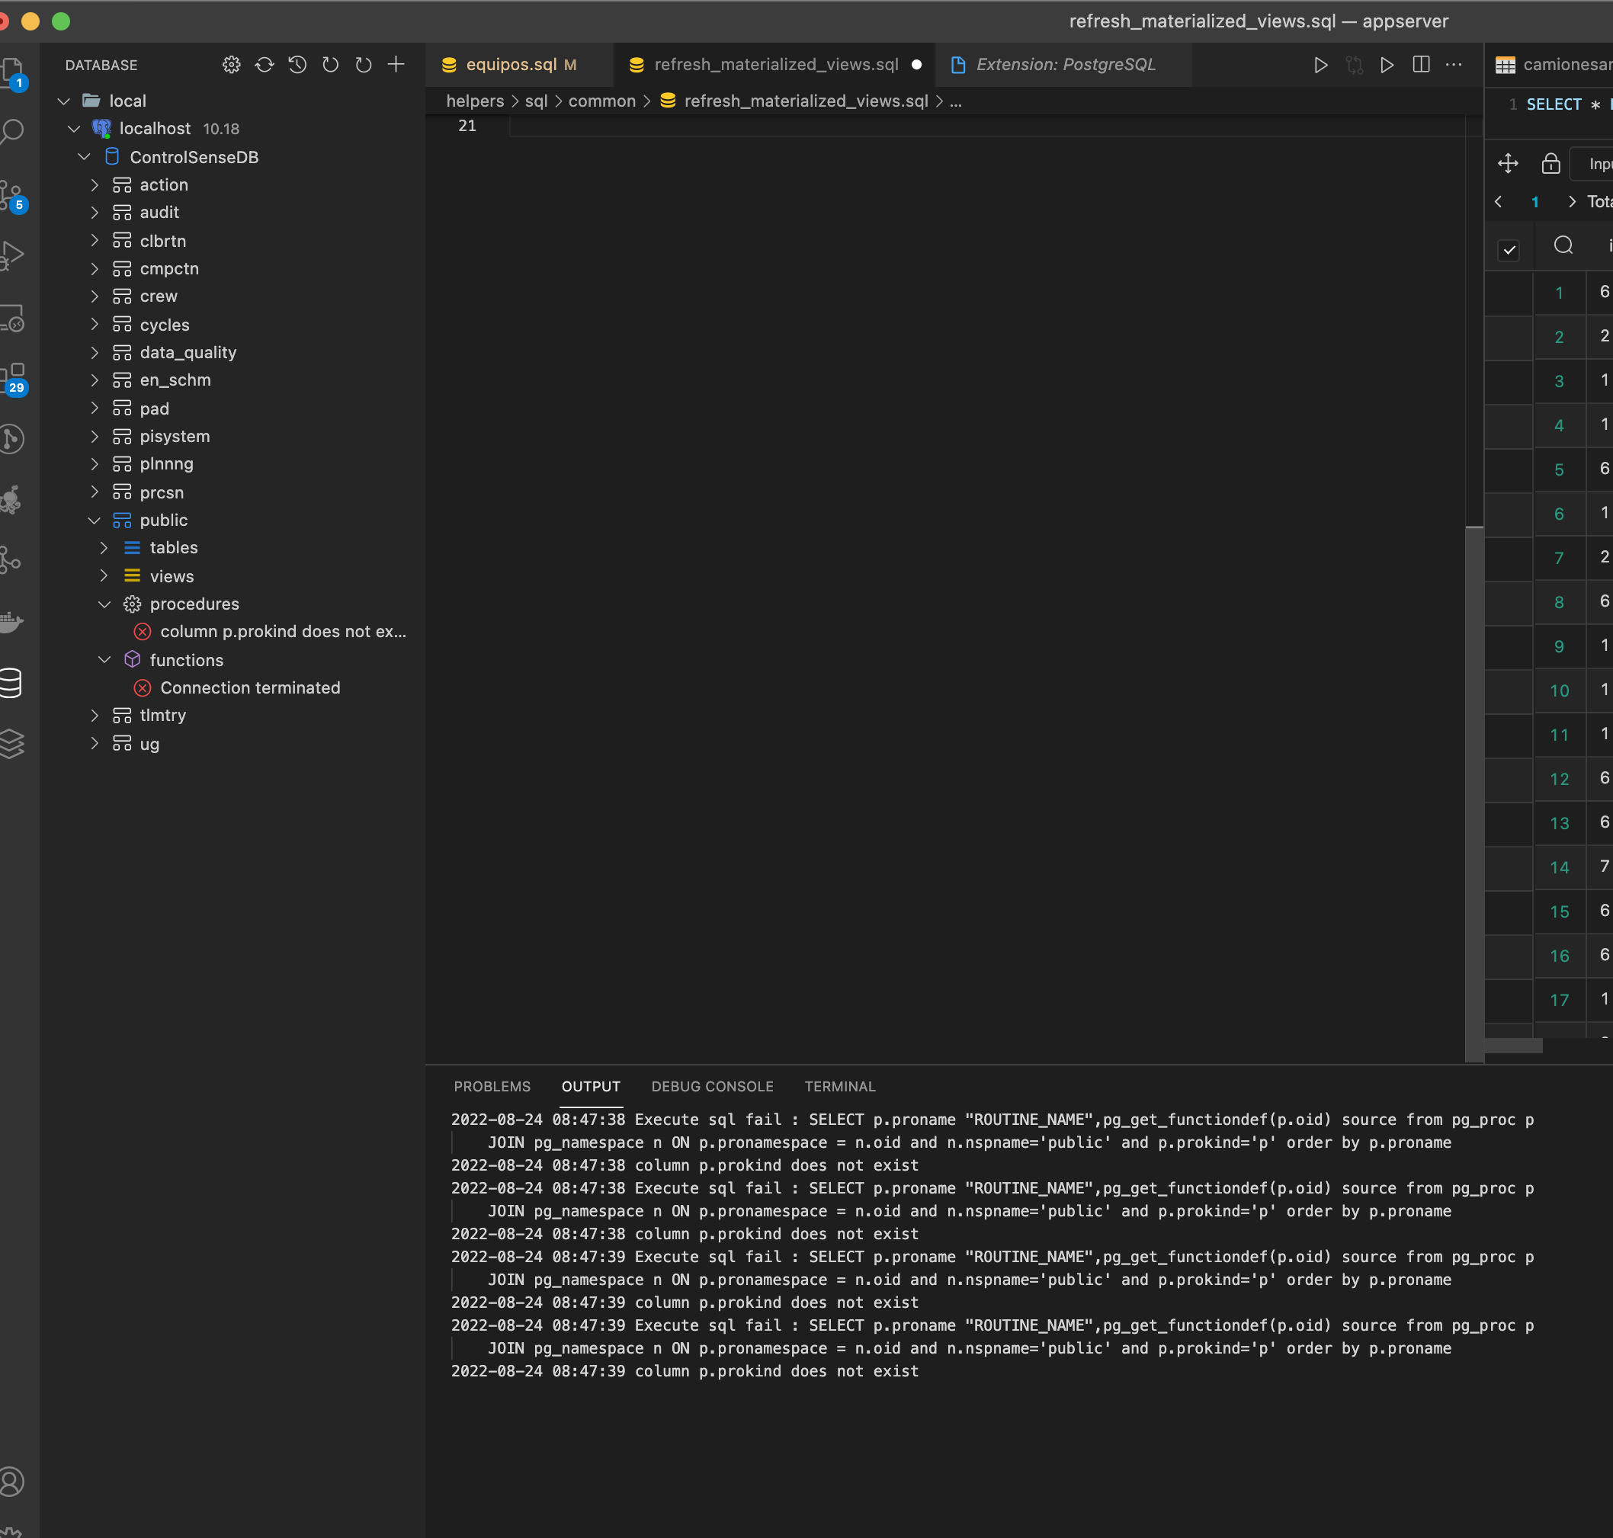
Task: Select the views node in ControlSenseDB
Action: pos(172,576)
